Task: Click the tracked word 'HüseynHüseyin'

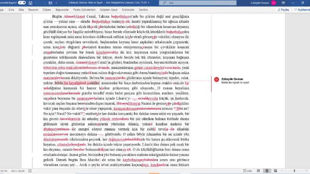Action: 128,103
